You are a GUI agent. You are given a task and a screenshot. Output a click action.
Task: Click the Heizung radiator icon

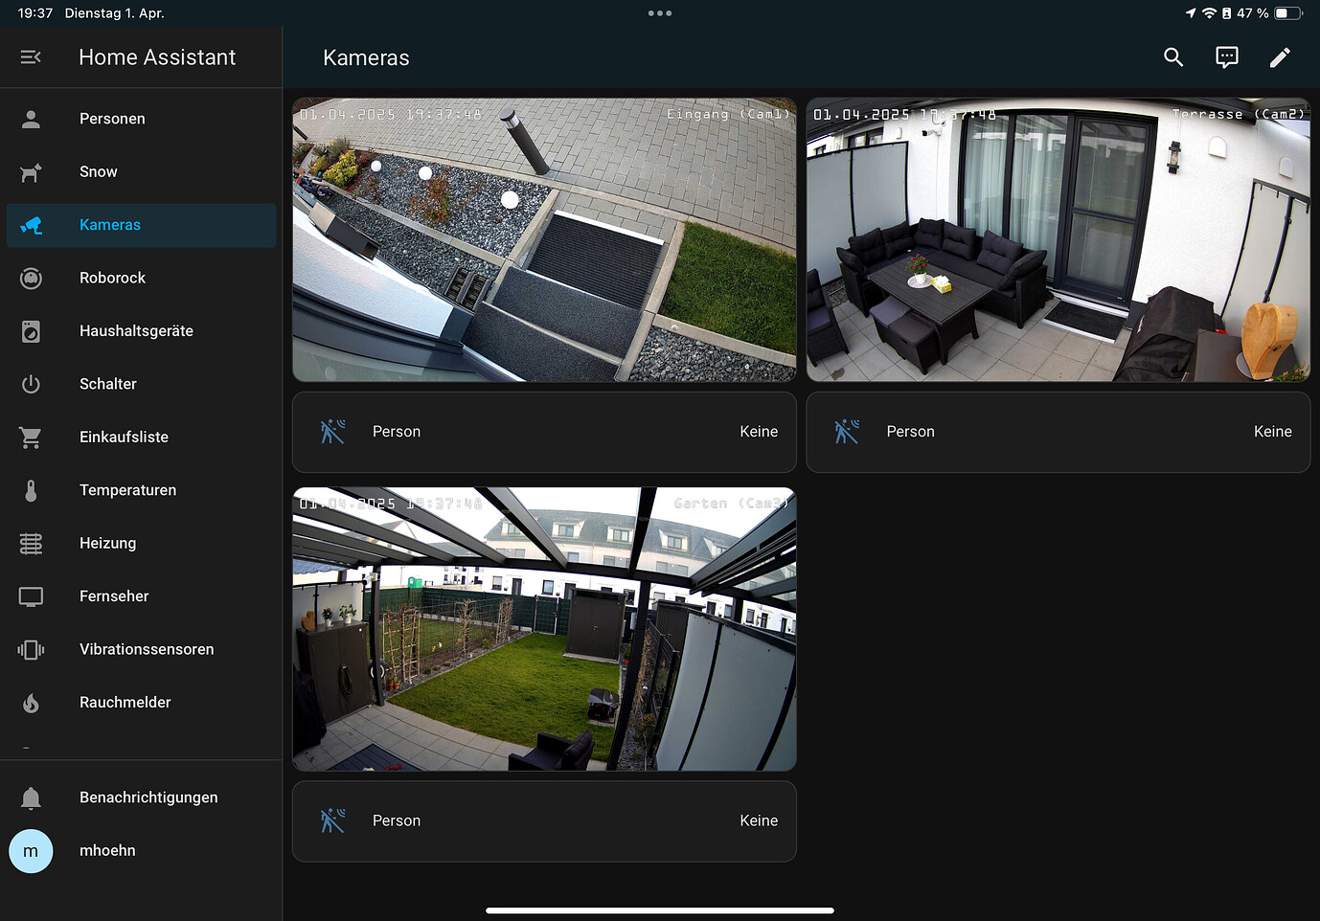(x=31, y=544)
